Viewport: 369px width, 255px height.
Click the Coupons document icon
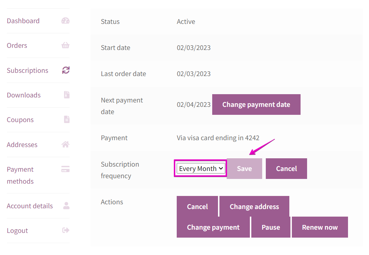point(66,120)
